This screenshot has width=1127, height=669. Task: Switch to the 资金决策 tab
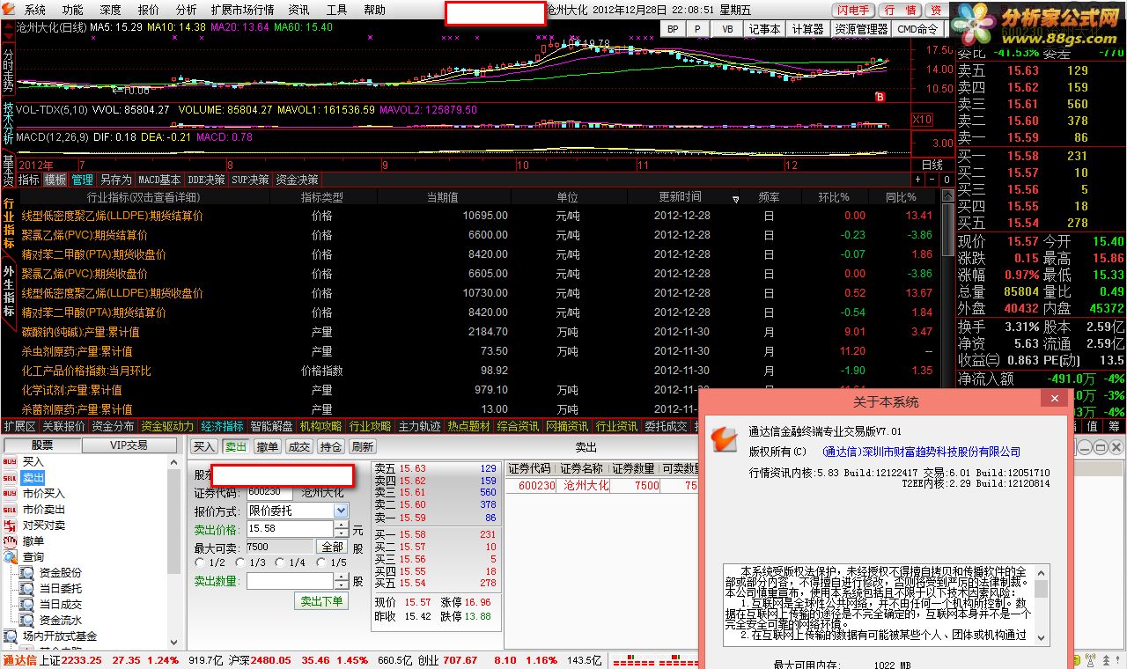click(297, 180)
